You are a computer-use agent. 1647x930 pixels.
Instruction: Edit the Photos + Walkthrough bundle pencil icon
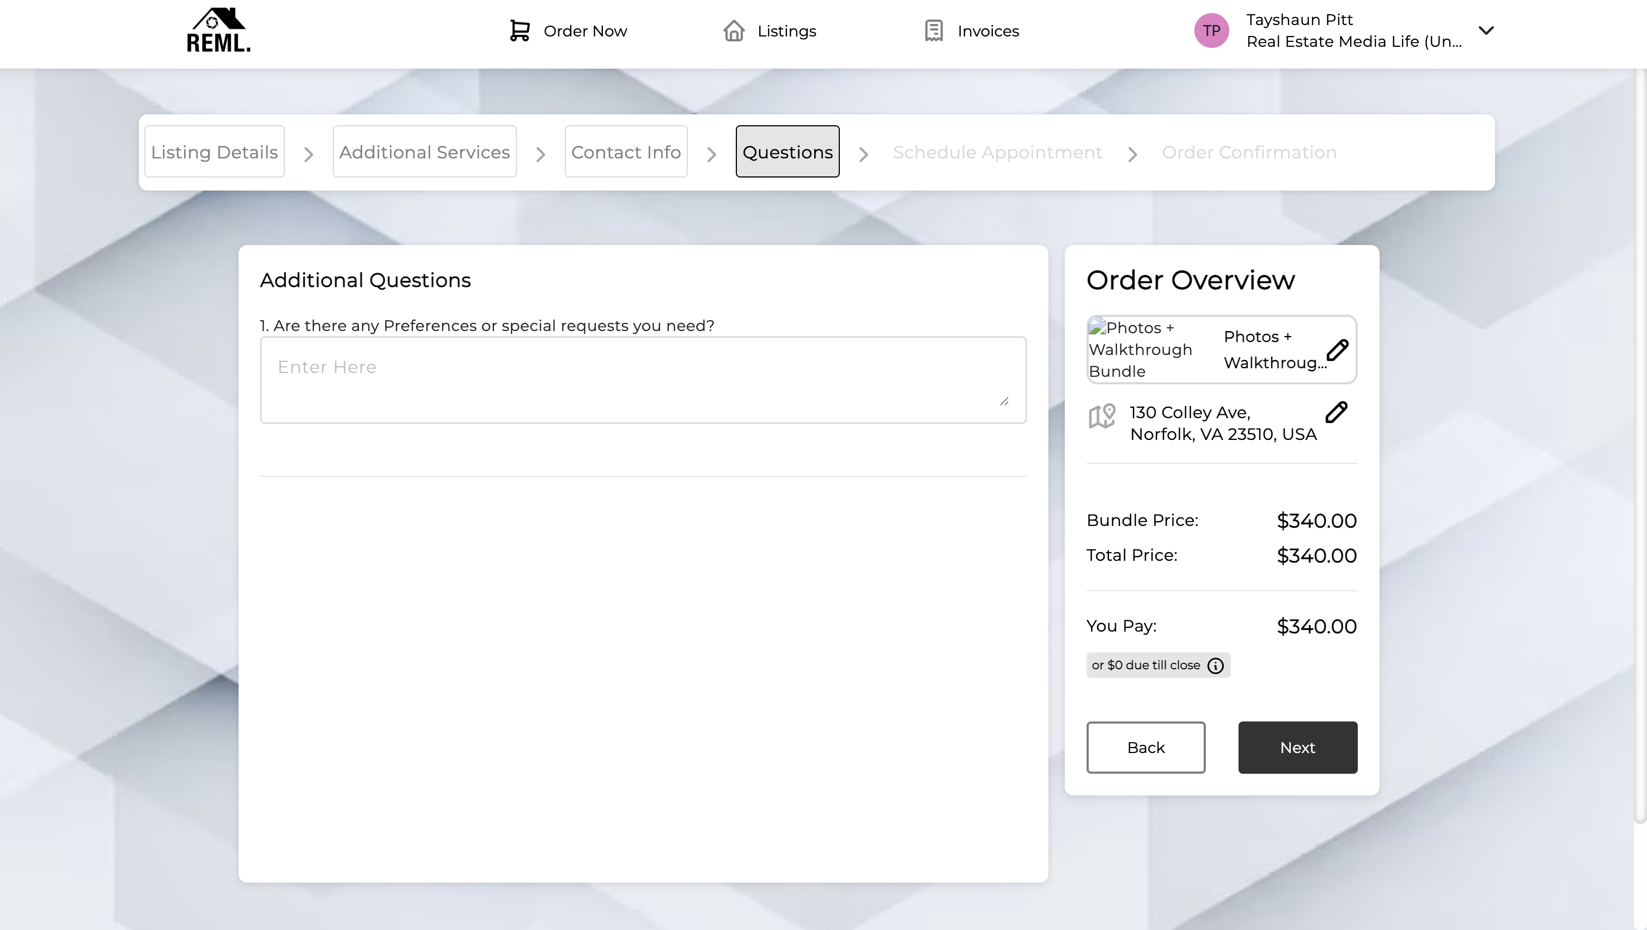pos(1337,350)
